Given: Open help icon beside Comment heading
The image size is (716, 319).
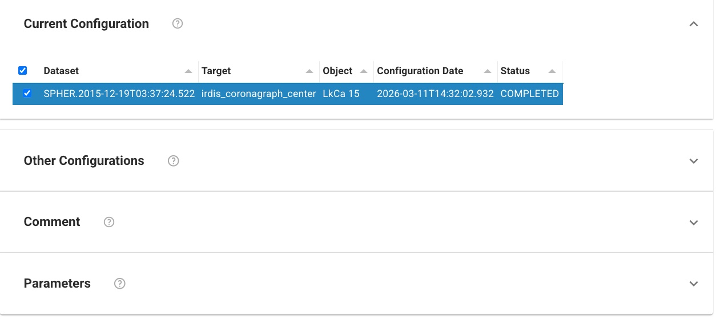Looking at the screenshot, I should click(x=109, y=222).
